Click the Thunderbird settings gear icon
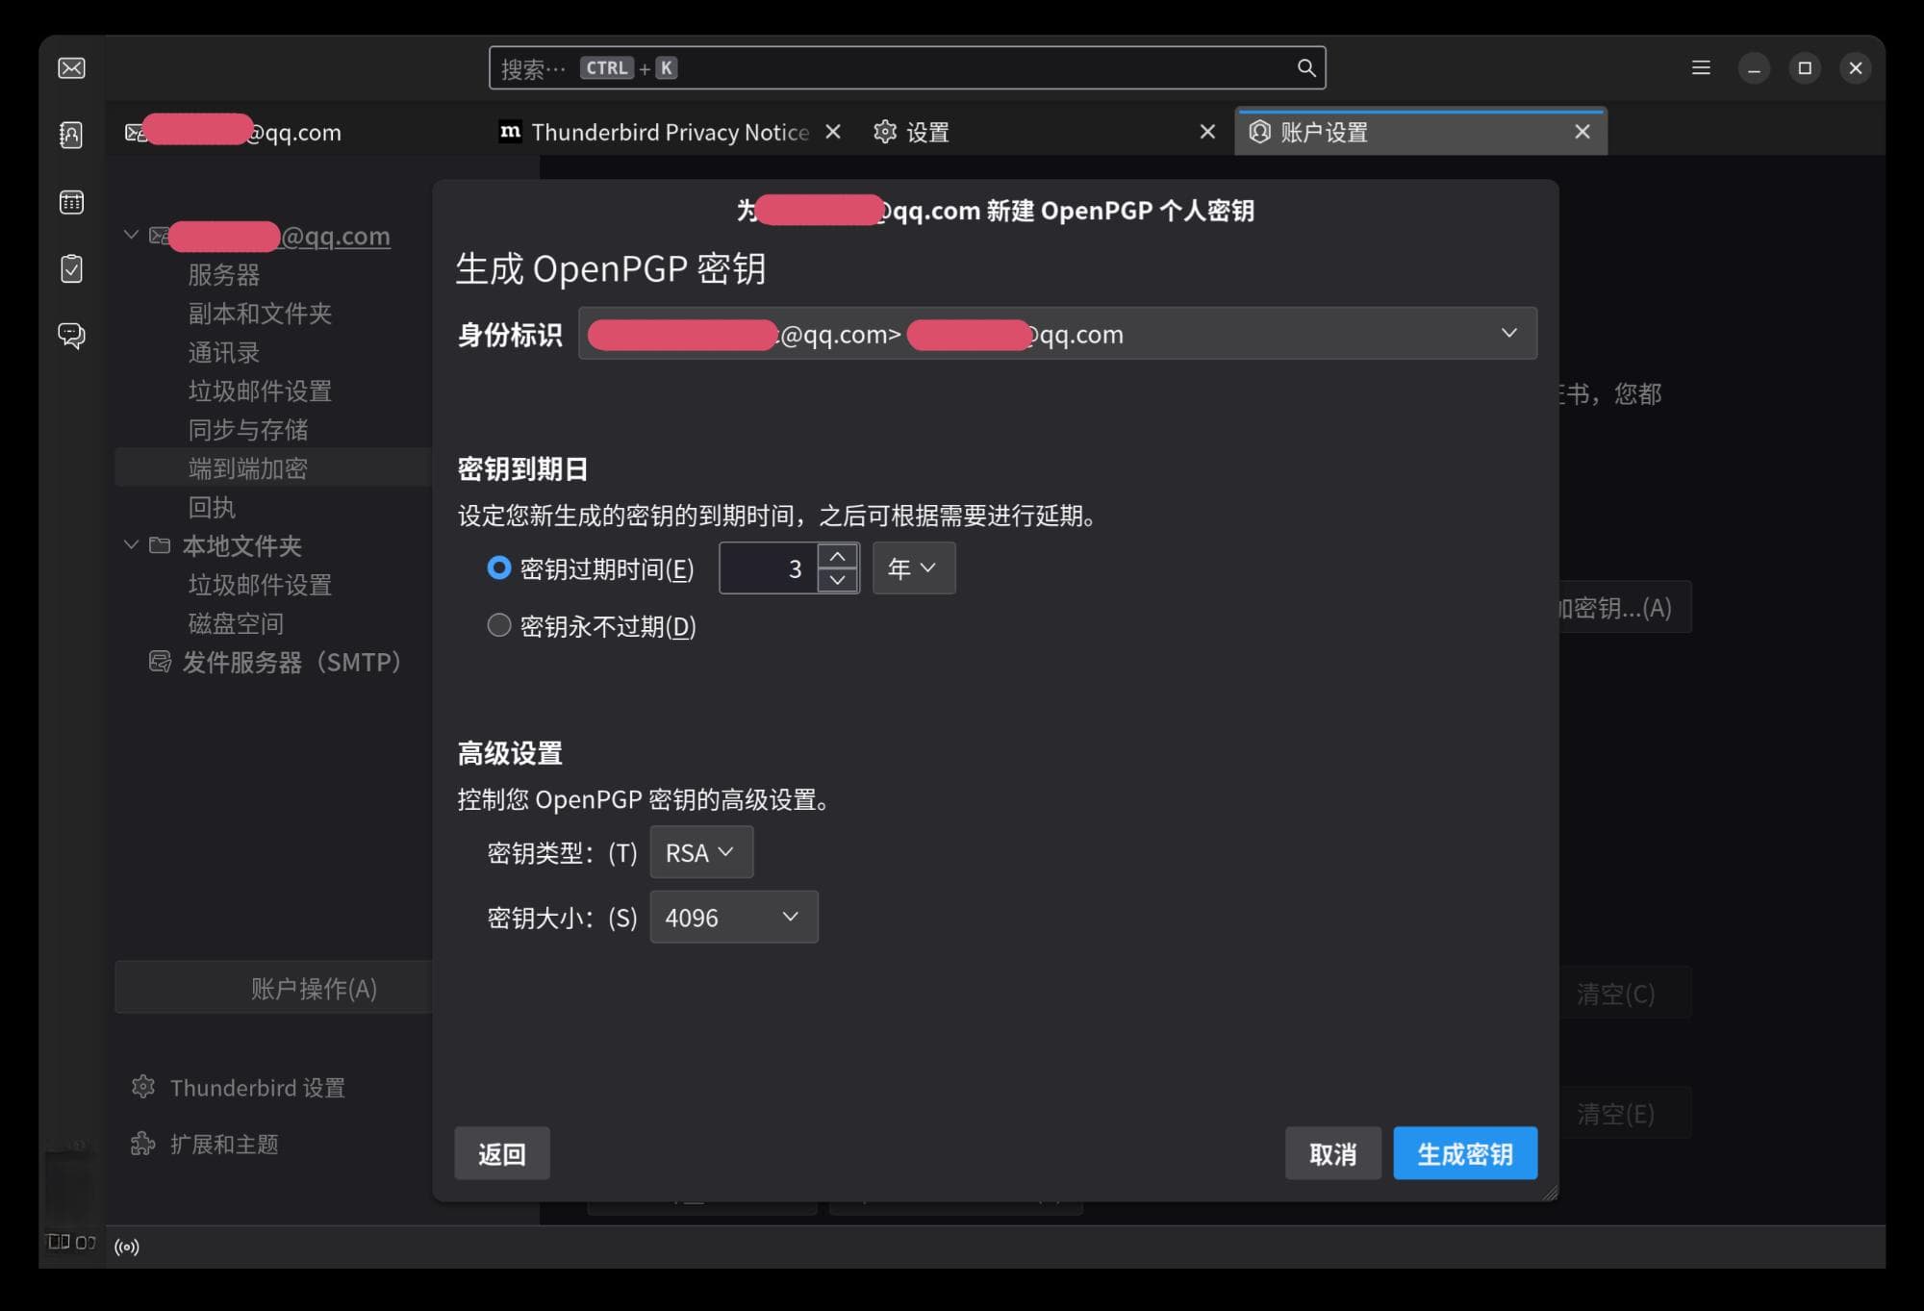This screenshot has width=1924, height=1311. click(143, 1087)
